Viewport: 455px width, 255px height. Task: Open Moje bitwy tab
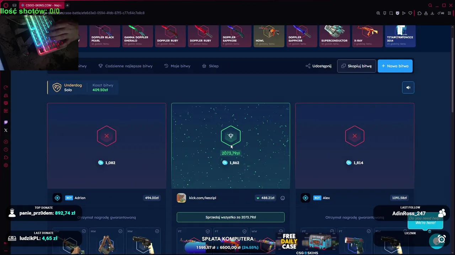pos(177,66)
